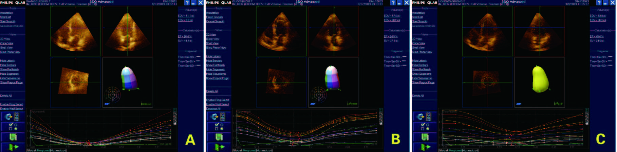Click short-axis slice view in GUOSHUZHI panel
617x152 pixels.
pos(281,82)
